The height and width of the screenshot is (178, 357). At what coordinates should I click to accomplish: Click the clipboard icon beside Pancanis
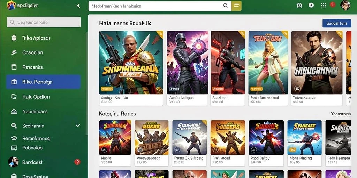(x=14, y=67)
